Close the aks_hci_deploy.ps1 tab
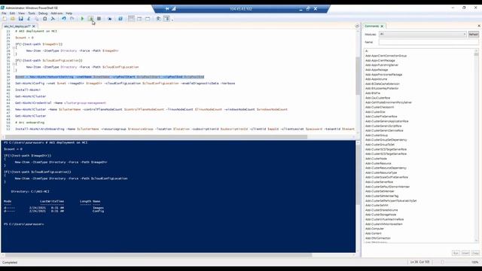 pos(34,26)
